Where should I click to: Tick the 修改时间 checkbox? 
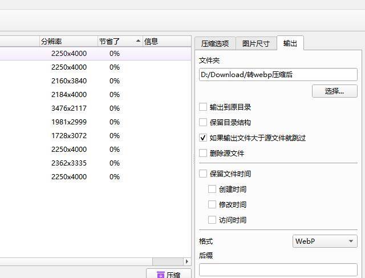[x=212, y=204]
